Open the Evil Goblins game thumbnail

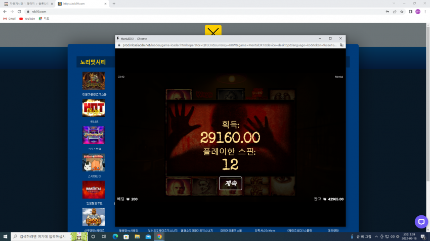point(94,81)
